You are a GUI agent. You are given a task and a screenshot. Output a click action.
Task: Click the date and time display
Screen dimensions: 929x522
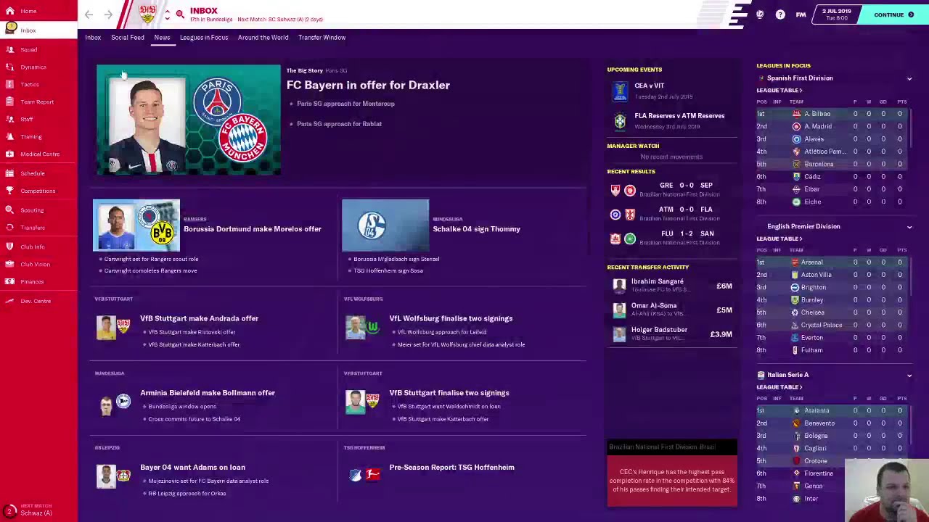click(x=836, y=14)
